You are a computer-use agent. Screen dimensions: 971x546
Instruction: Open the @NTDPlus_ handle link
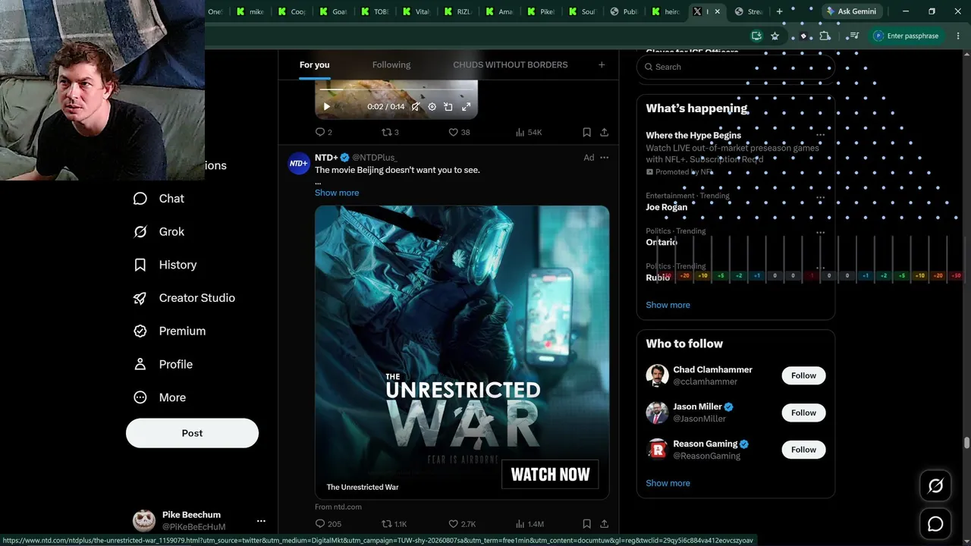[x=374, y=158]
